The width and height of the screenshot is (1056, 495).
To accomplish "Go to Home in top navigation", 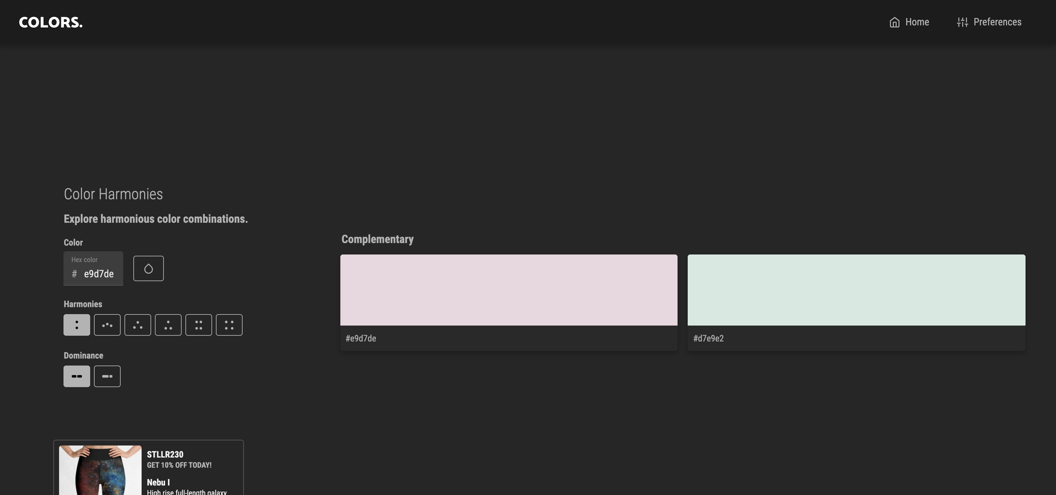I will [917, 22].
